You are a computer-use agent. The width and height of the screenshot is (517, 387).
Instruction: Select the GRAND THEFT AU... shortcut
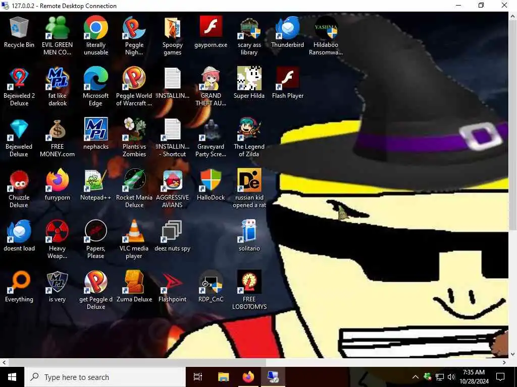tap(211, 87)
